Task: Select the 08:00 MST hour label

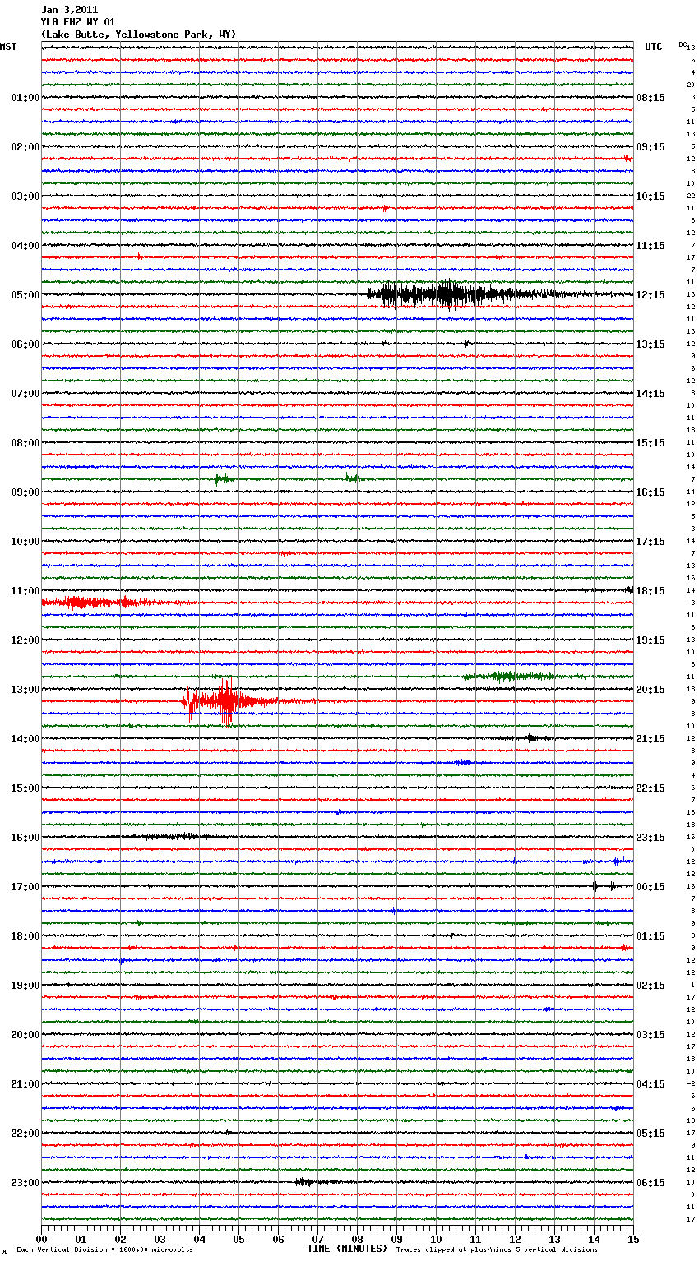Action: (25, 443)
